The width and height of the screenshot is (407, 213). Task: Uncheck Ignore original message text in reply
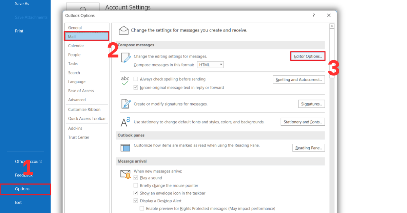click(136, 88)
